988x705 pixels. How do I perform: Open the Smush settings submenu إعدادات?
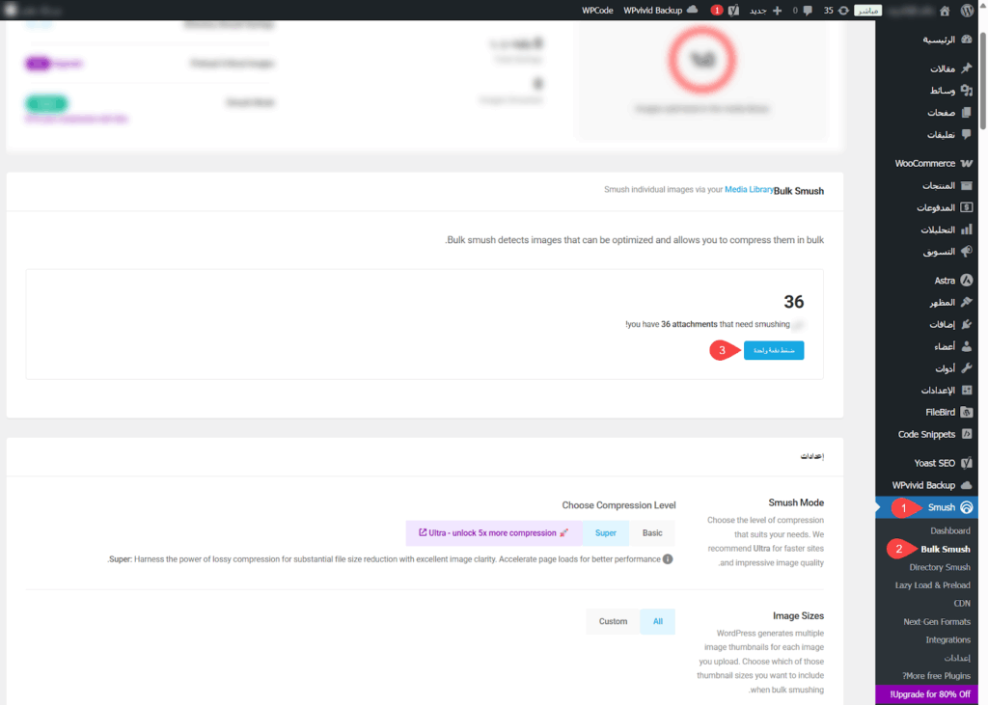pyautogui.click(x=957, y=658)
